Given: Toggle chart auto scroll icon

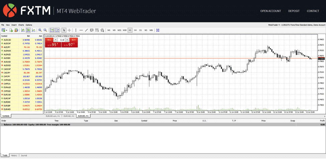Looking at the screenshot, I should point(52,30).
